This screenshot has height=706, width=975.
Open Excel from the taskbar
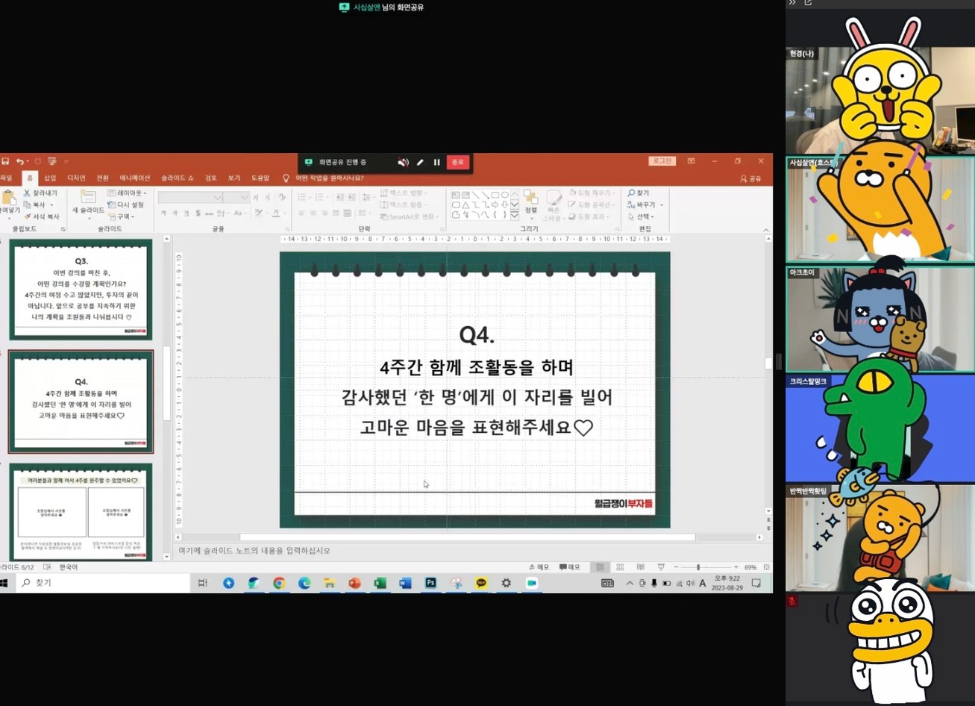(x=380, y=583)
